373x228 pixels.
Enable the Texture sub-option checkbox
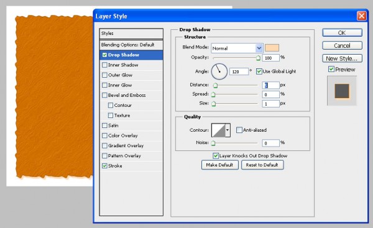tap(111, 116)
